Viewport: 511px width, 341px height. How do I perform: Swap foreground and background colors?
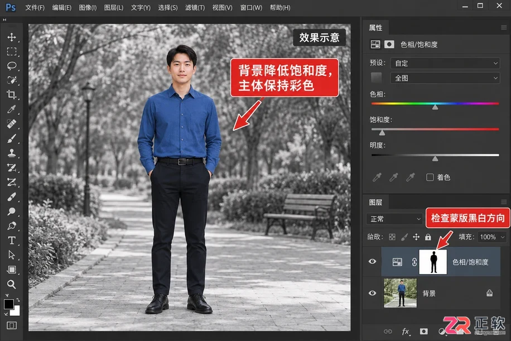pyautogui.click(x=18, y=300)
